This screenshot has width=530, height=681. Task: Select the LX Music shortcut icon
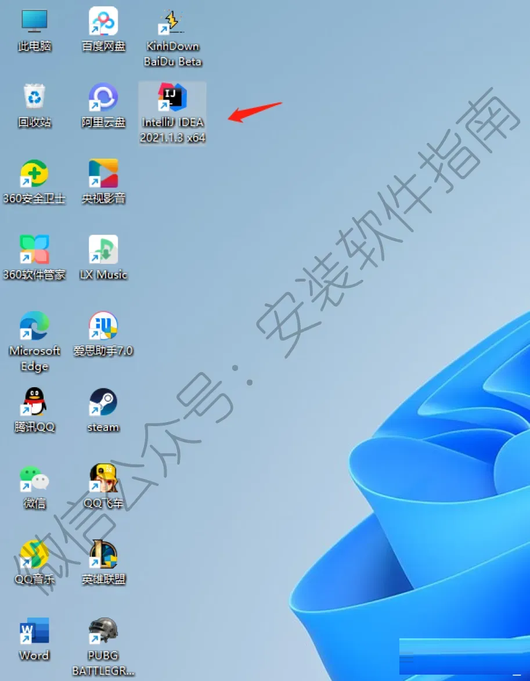(103, 249)
